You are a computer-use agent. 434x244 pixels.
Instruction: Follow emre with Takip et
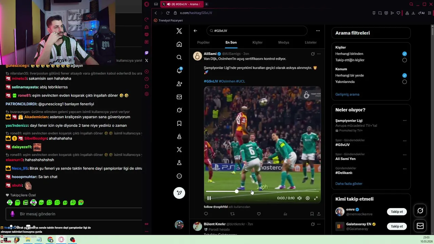coord(397,211)
